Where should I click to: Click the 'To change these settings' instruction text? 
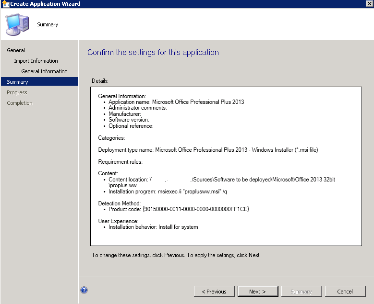(x=176, y=255)
